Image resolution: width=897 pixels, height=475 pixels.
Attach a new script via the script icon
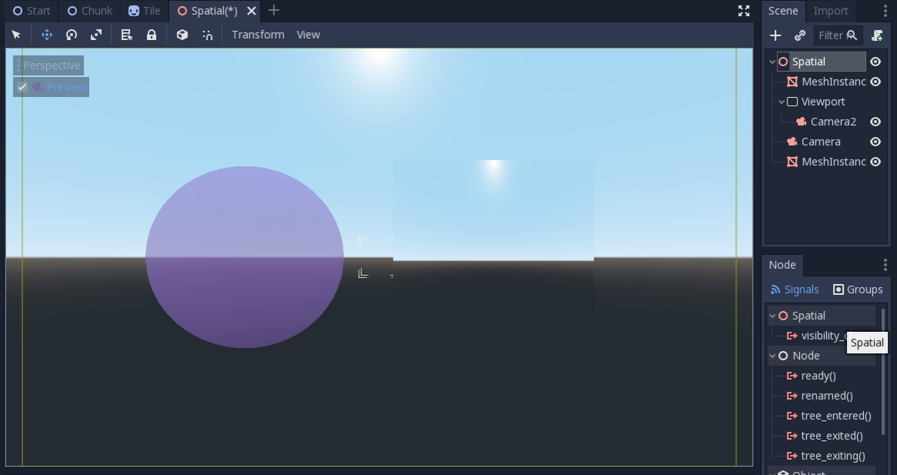click(878, 35)
